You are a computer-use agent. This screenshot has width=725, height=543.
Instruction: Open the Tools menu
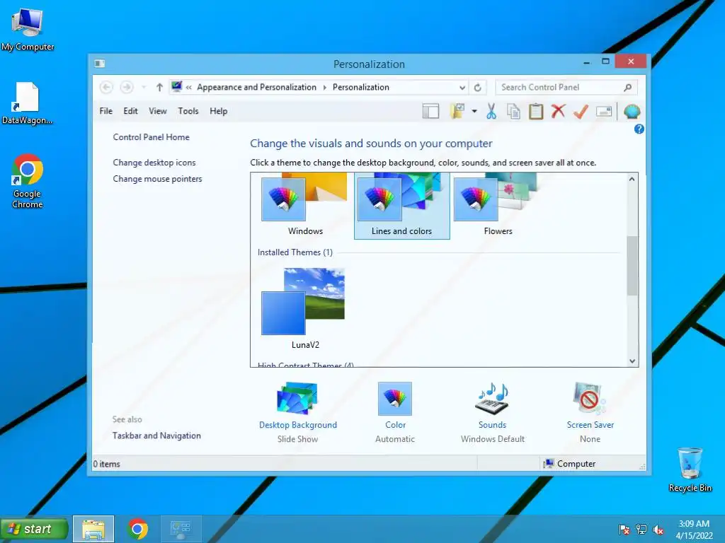click(x=188, y=111)
